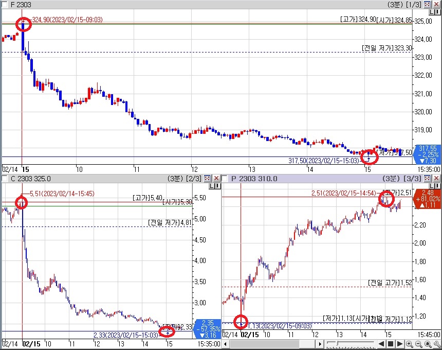The width and height of the screenshot is (442, 350).
Task: Click the (3분) label on P 2303
Action: (x=392, y=179)
